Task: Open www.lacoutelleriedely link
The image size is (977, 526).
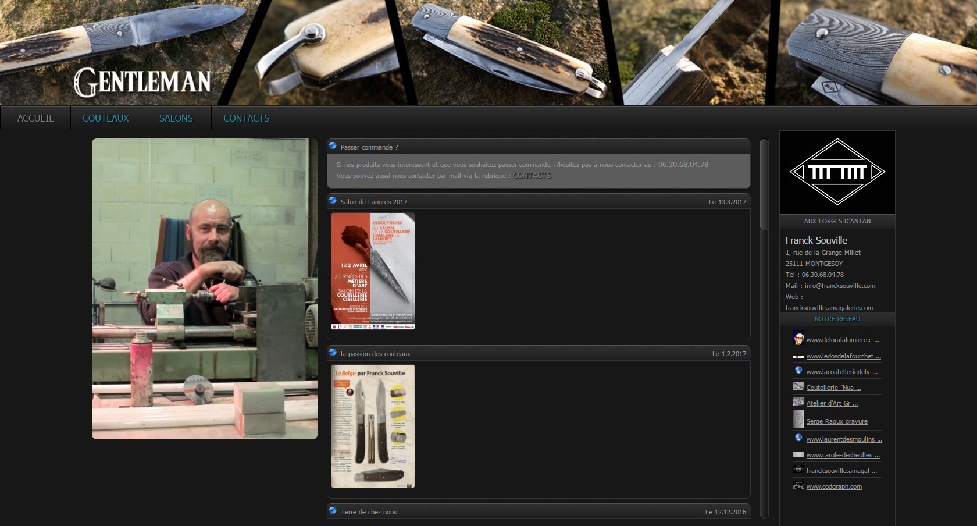Action: pos(841,372)
